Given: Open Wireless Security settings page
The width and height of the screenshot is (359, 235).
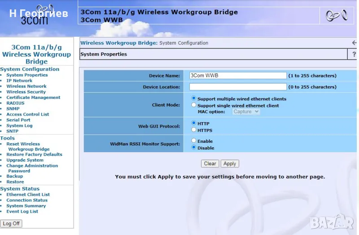Looking at the screenshot, I should pos(26,92).
